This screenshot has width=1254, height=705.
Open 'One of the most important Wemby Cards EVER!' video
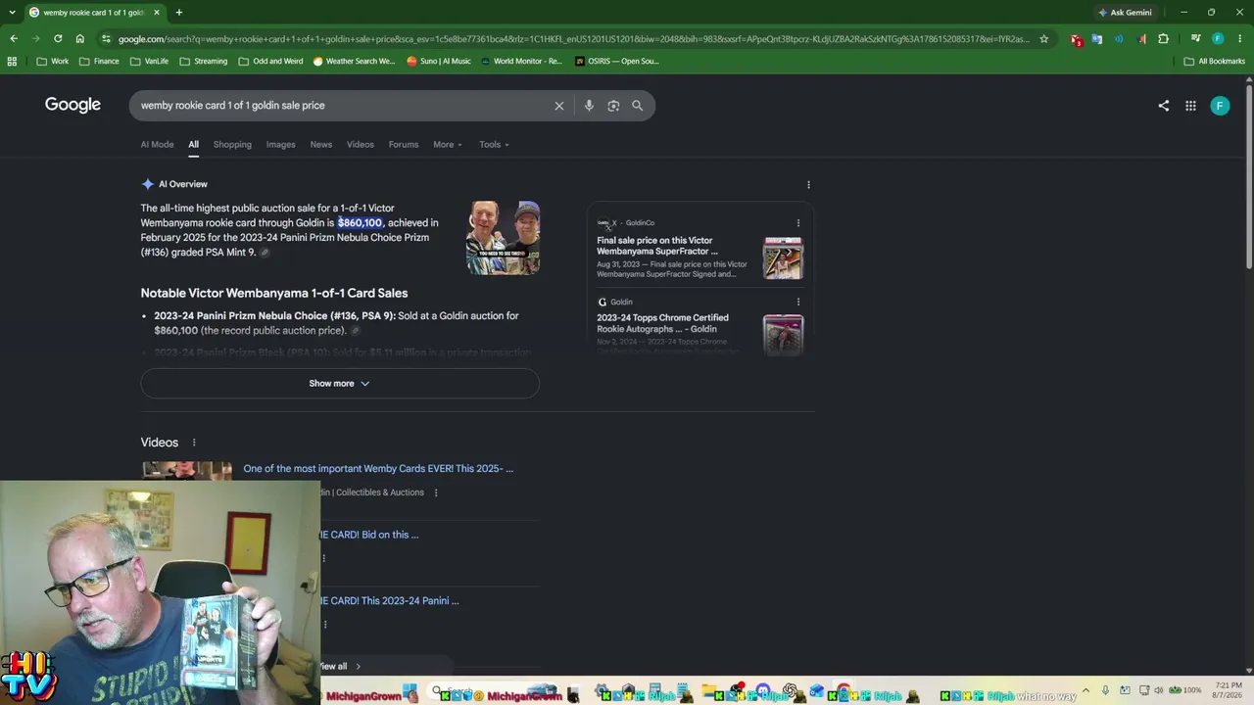378,469
